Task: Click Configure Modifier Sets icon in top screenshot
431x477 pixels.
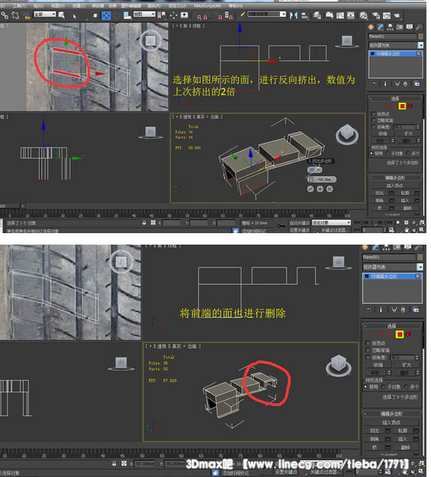Action: tap(417, 84)
